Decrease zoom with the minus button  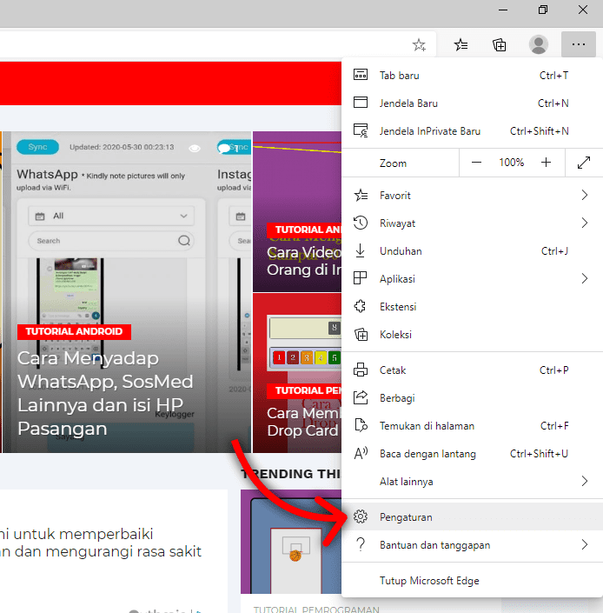pyautogui.click(x=476, y=163)
